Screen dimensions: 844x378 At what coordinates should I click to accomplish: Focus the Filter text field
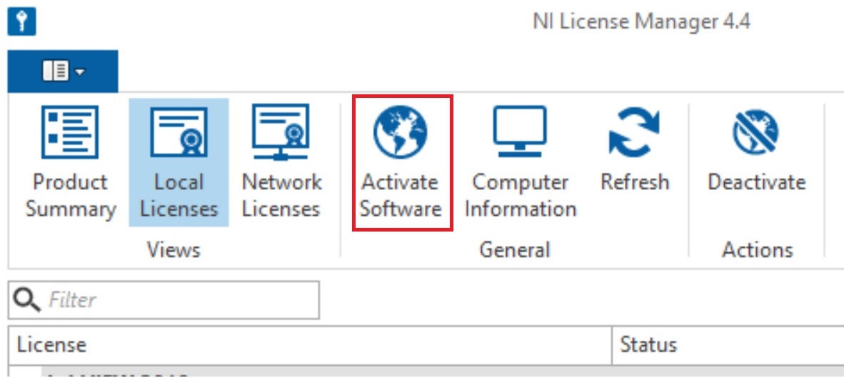[x=164, y=300]
